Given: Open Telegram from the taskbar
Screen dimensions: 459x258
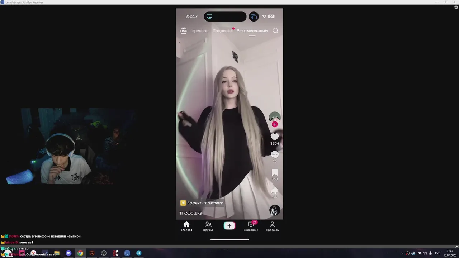Looking at the screenshot, I should coord(139,253).
